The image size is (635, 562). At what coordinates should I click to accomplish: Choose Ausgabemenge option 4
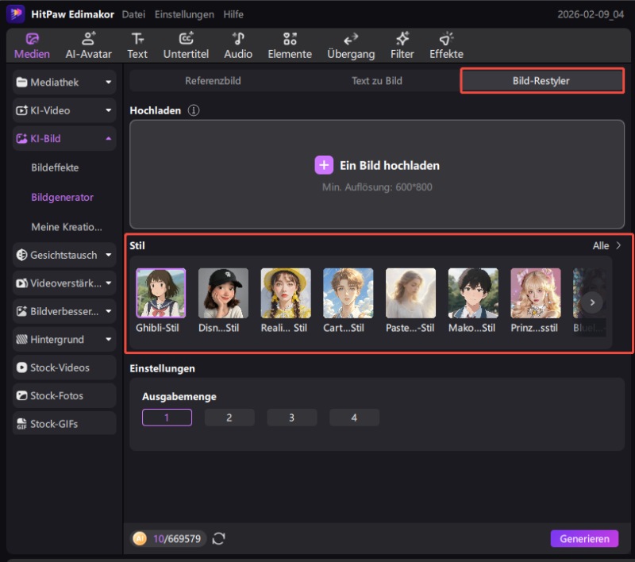pos(354,418)
